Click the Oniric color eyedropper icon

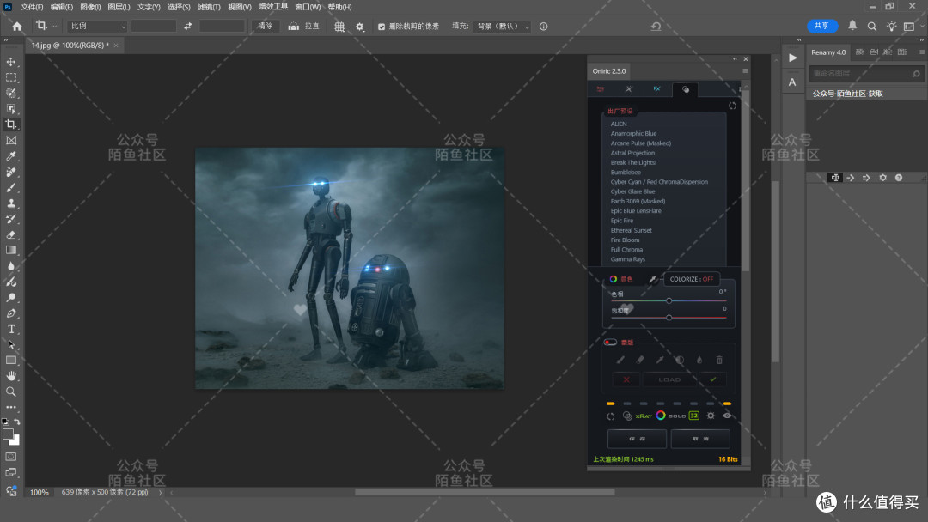pyautogui.click(x=652, y=279)
